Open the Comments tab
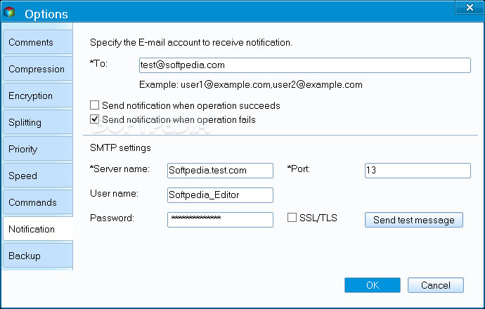 [38, 42]
